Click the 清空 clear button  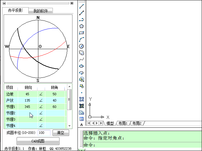tap(61, 133)
